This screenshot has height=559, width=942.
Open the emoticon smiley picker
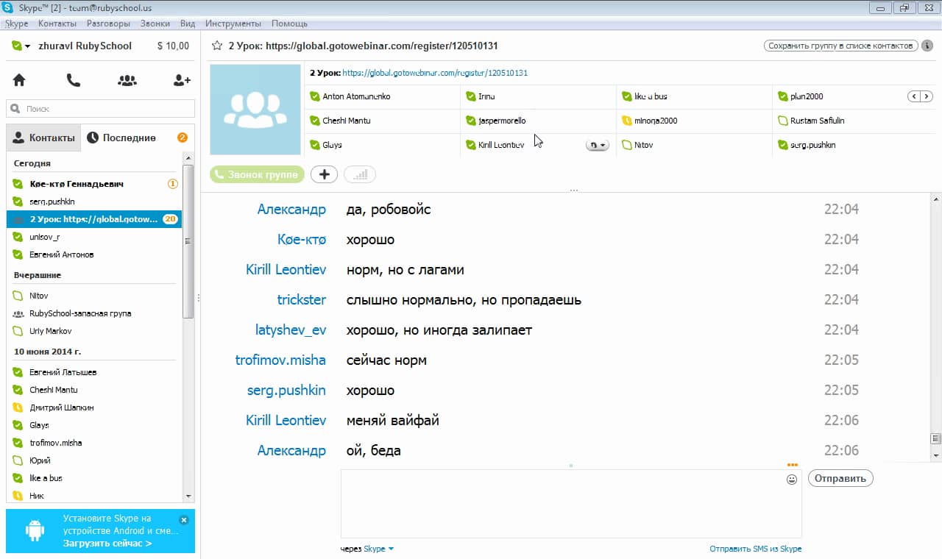point(792,479)
